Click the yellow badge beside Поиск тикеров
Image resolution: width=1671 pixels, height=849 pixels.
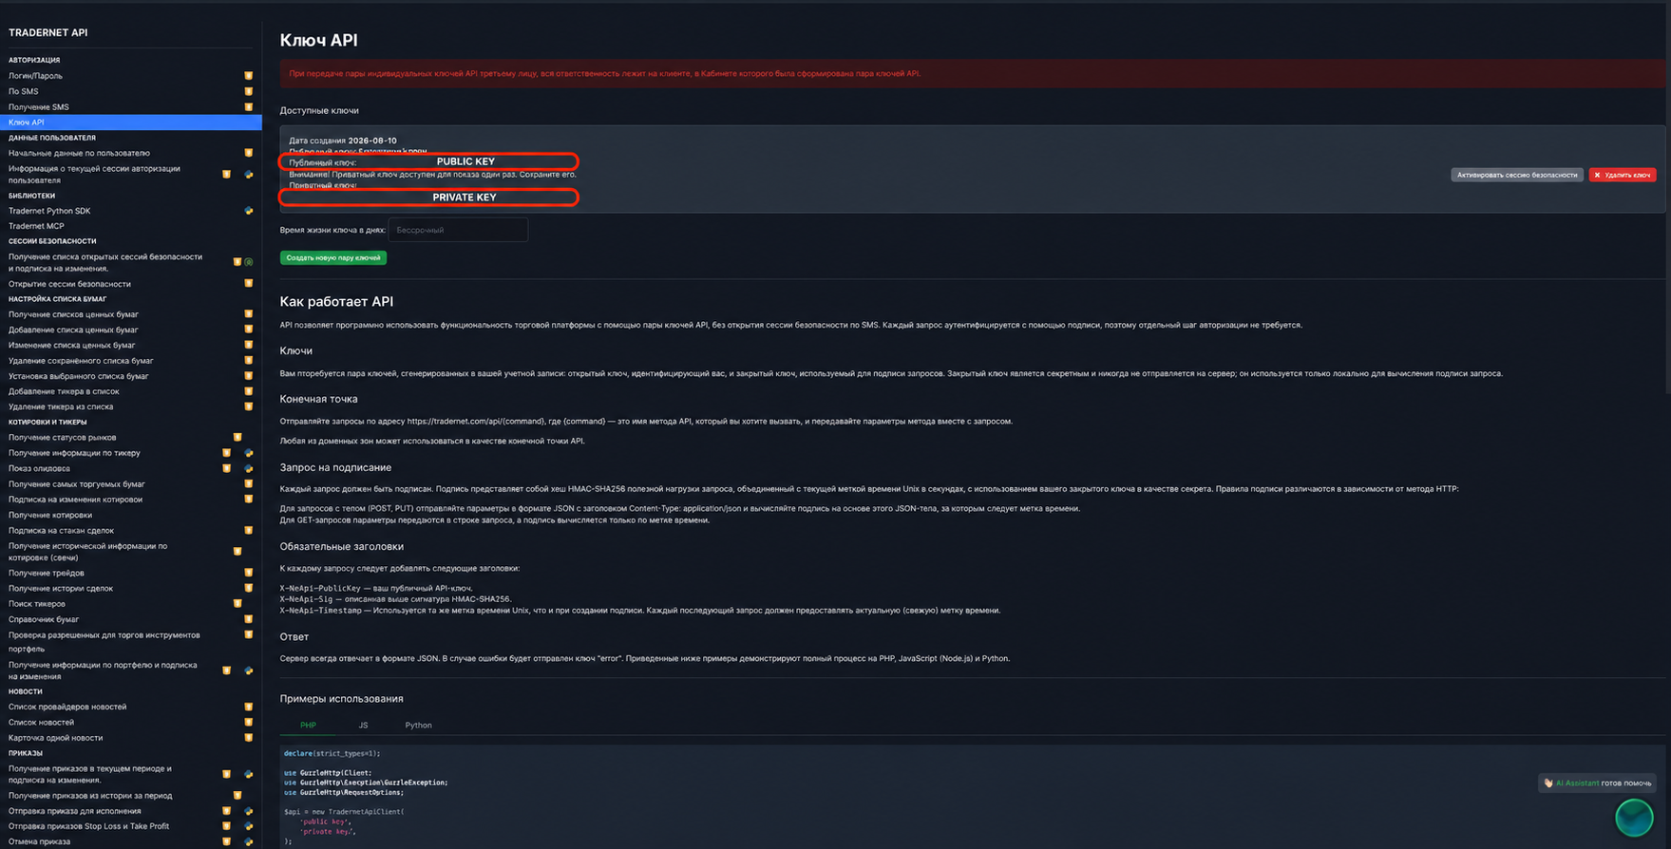pos(237,604)
